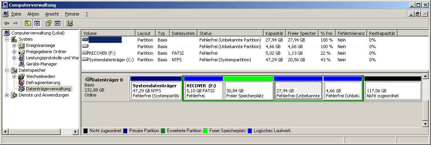This screenshot has width=431, height=145.
Task: Sort by the Status column header
Action: pos(230,33)
